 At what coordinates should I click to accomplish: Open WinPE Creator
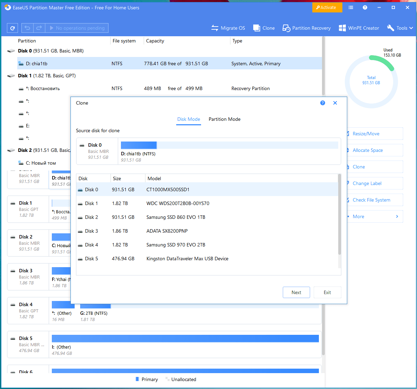(x=359, y=28)
